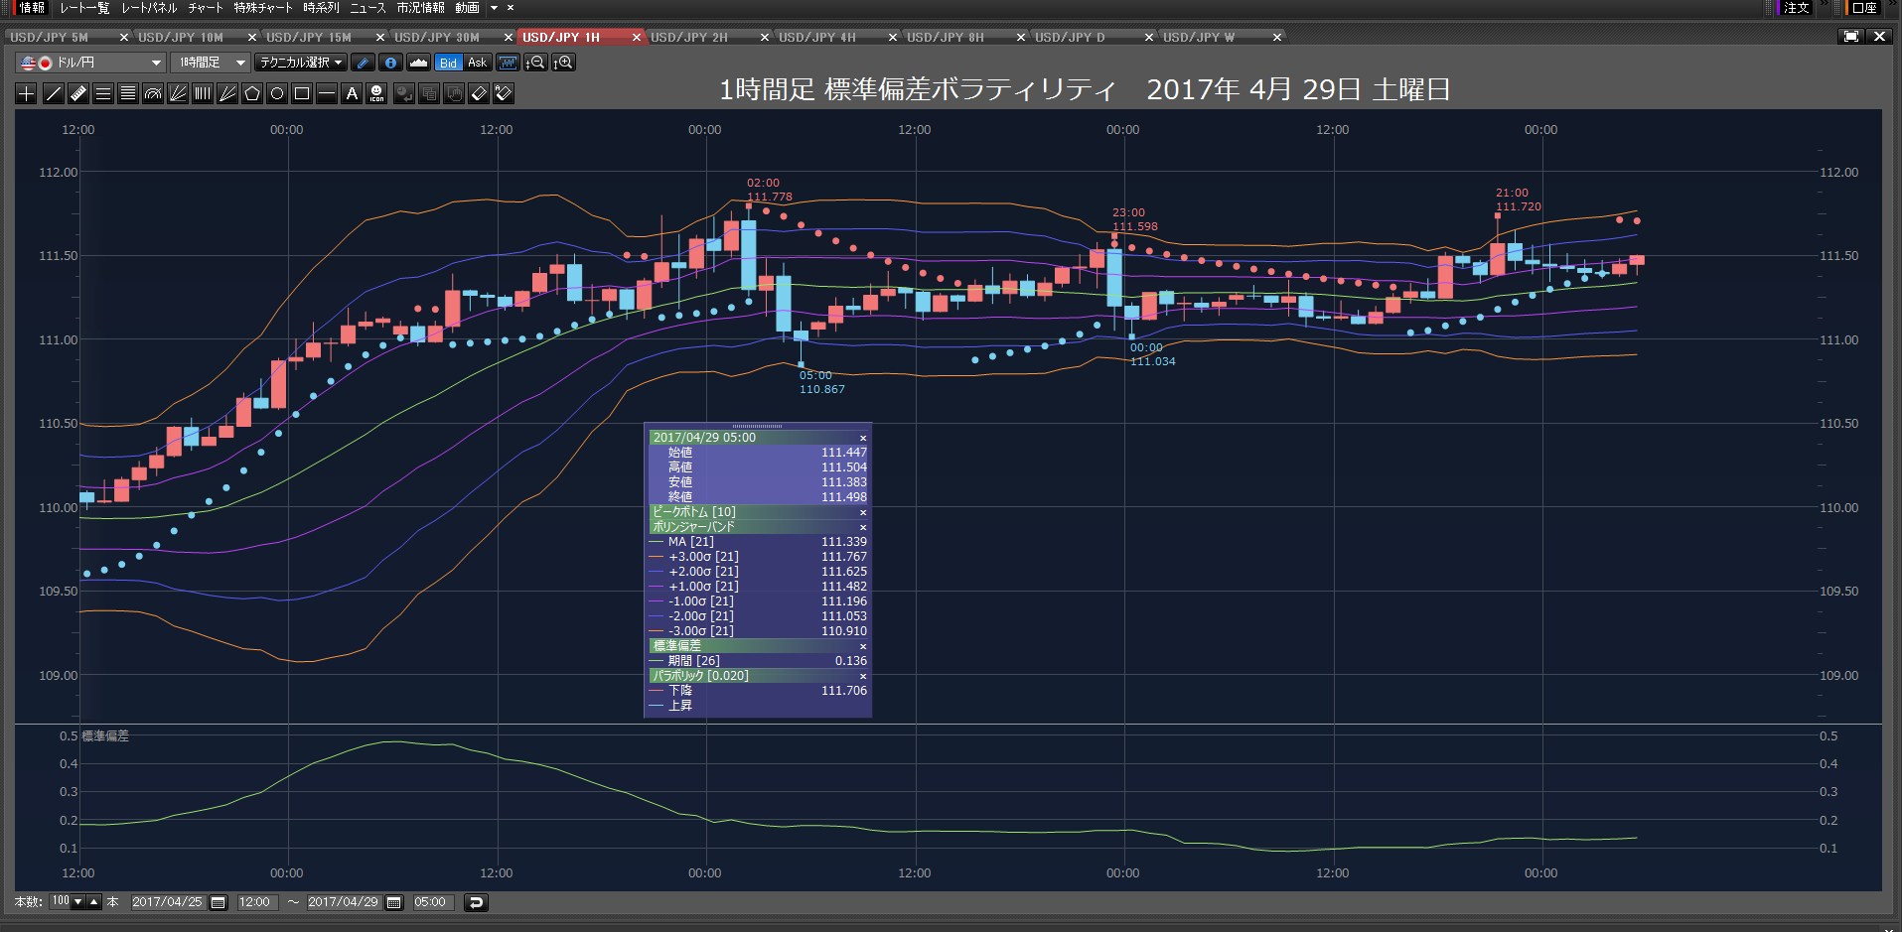The height and width of the screenshot is (932, 1902).
Task: Click the 注文 order button
Action: click(x=1796, y=8)
